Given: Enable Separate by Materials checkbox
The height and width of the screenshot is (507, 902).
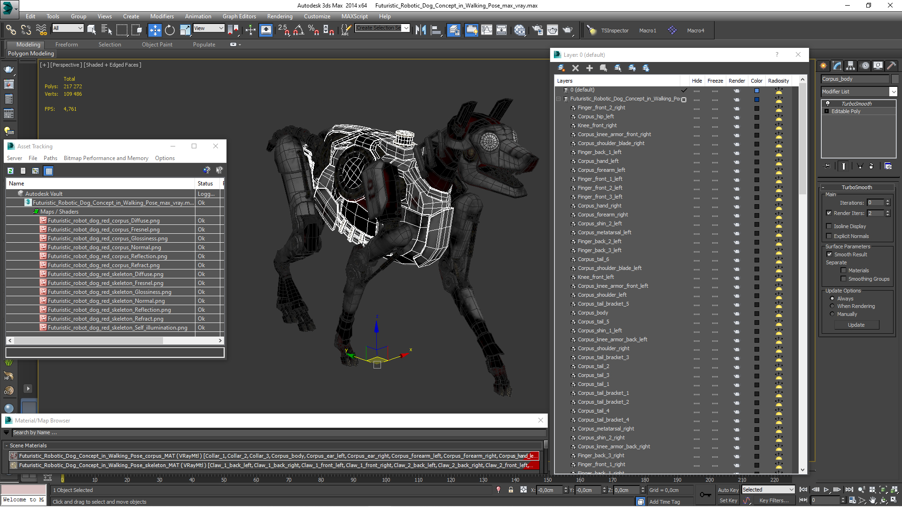Looking at the screenshot, I should (x=843, y=270).
